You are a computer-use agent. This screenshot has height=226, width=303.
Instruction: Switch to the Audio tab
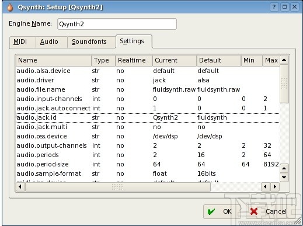coord(51,41)
